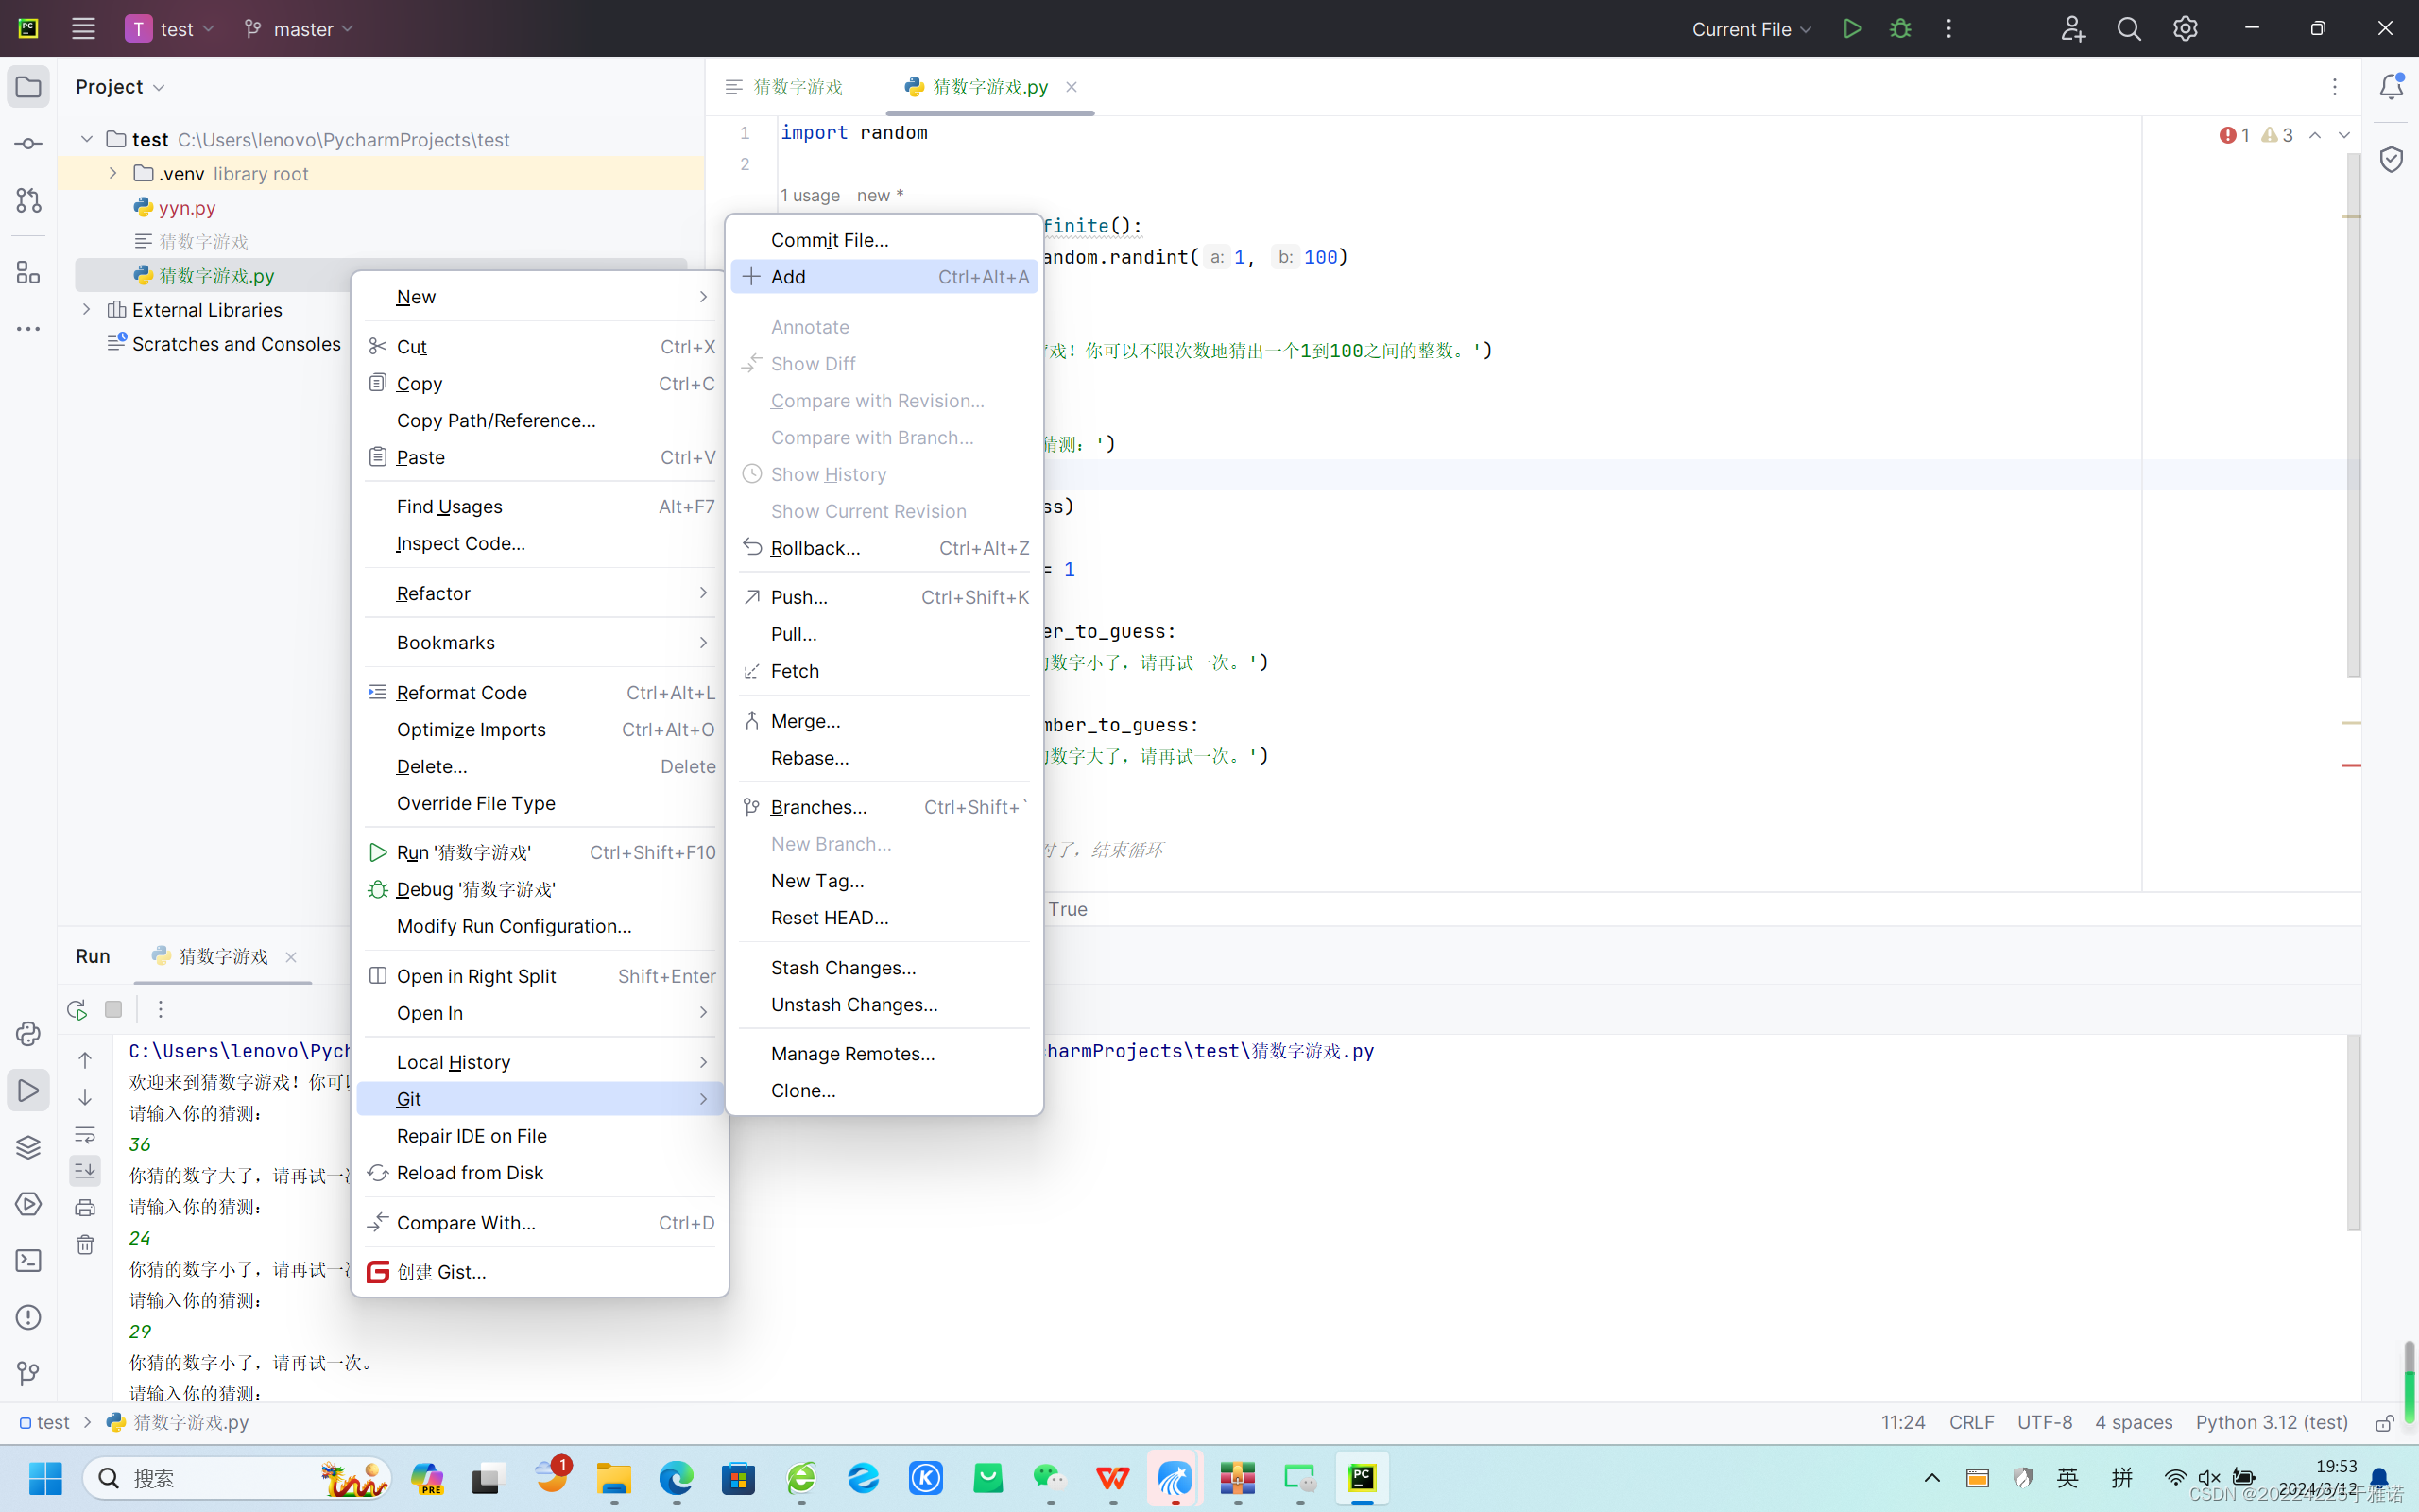Viewport: 2419px width, 1512px height.
Task: Open Notifications bell icon on right sidebar
Action: (2391, 87)
